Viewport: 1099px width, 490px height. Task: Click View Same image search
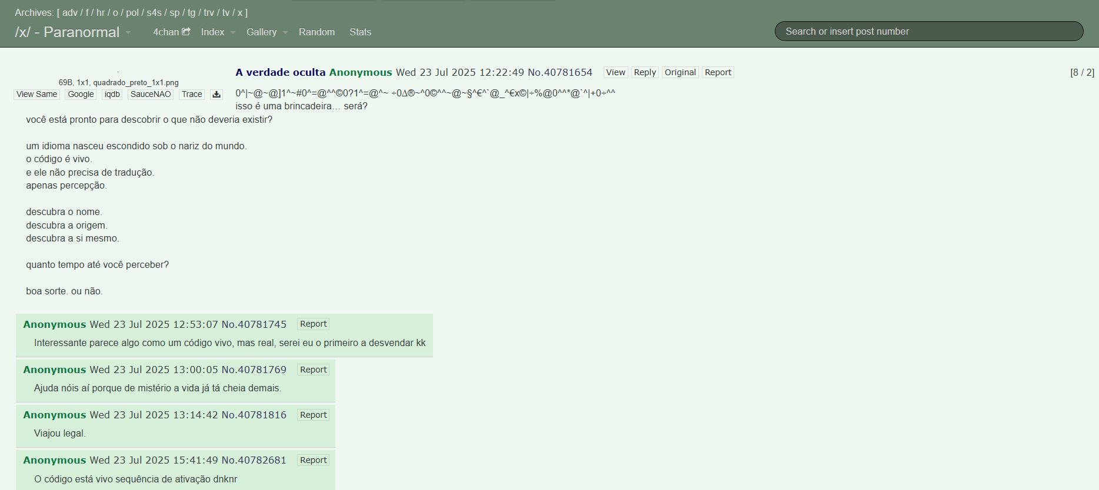[x=36, y=94]
